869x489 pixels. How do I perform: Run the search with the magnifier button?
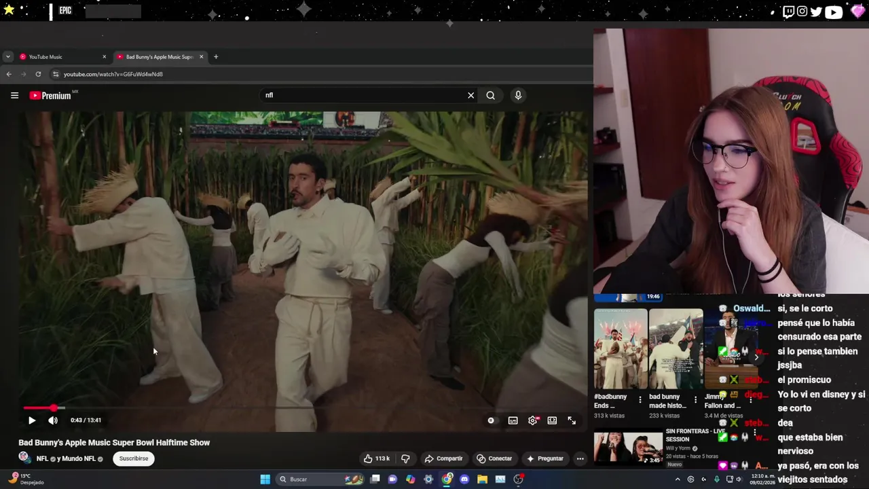click(x=490, y=96)
